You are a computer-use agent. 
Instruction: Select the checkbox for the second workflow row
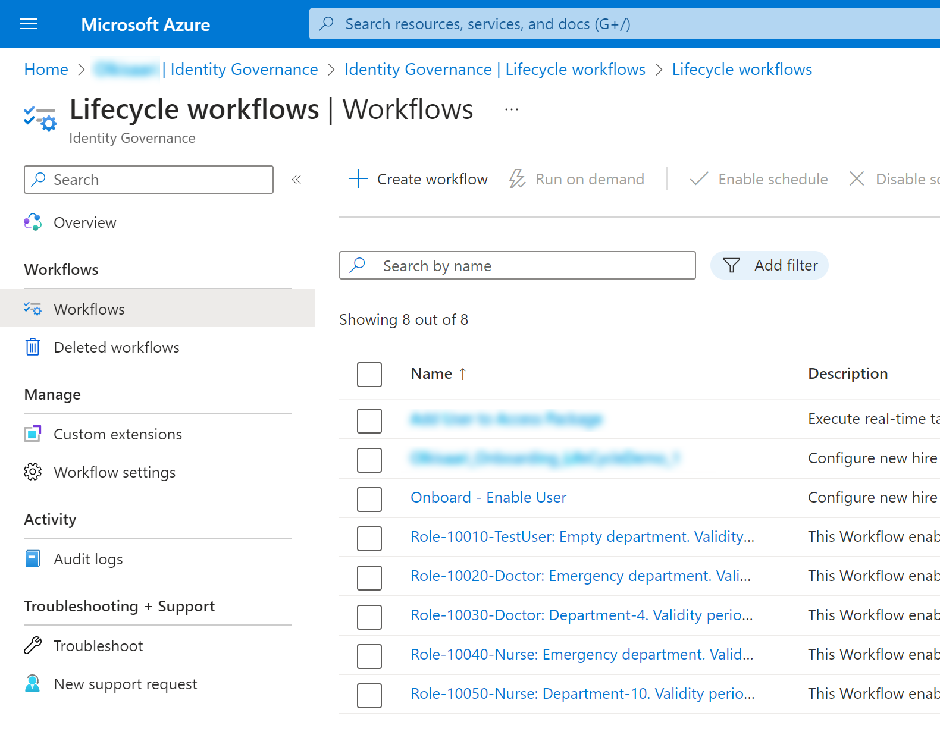pyautogui.click(x=369, y=460)
